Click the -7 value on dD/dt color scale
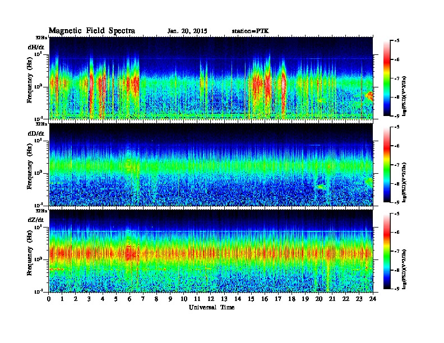The image size is (444, 343). click(397, 164)
